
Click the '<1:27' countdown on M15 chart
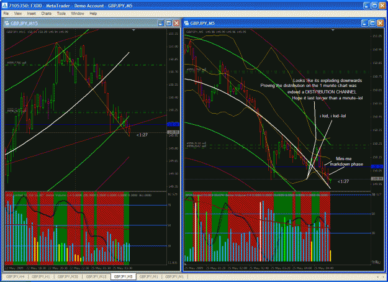142,135
